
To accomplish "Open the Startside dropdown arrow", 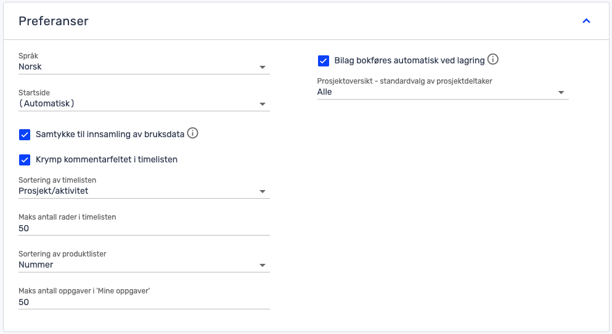I will click(263, 104).
